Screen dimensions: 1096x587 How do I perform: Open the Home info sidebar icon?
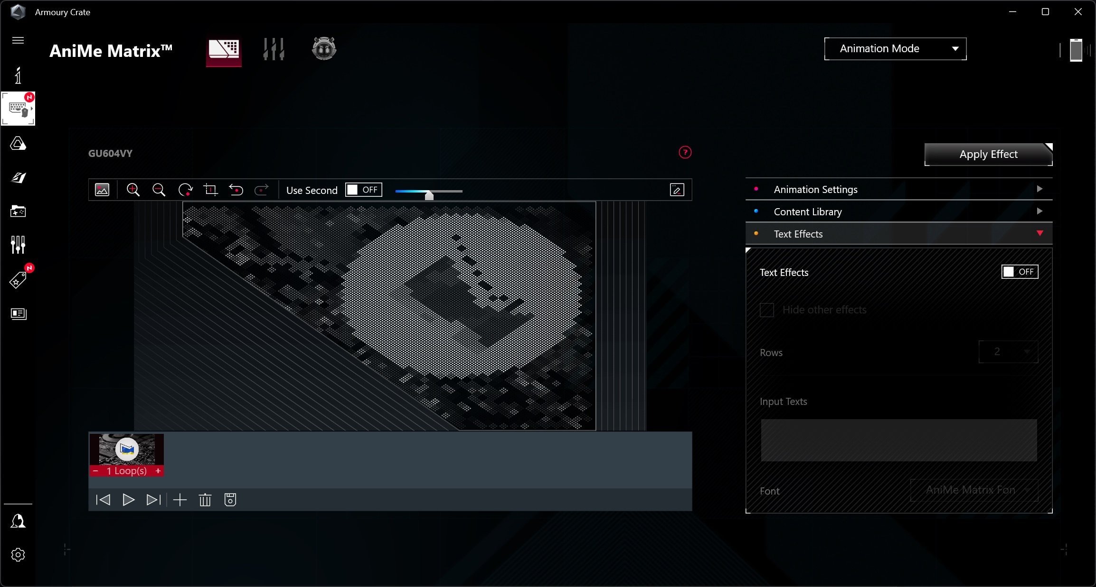(18, 76)
